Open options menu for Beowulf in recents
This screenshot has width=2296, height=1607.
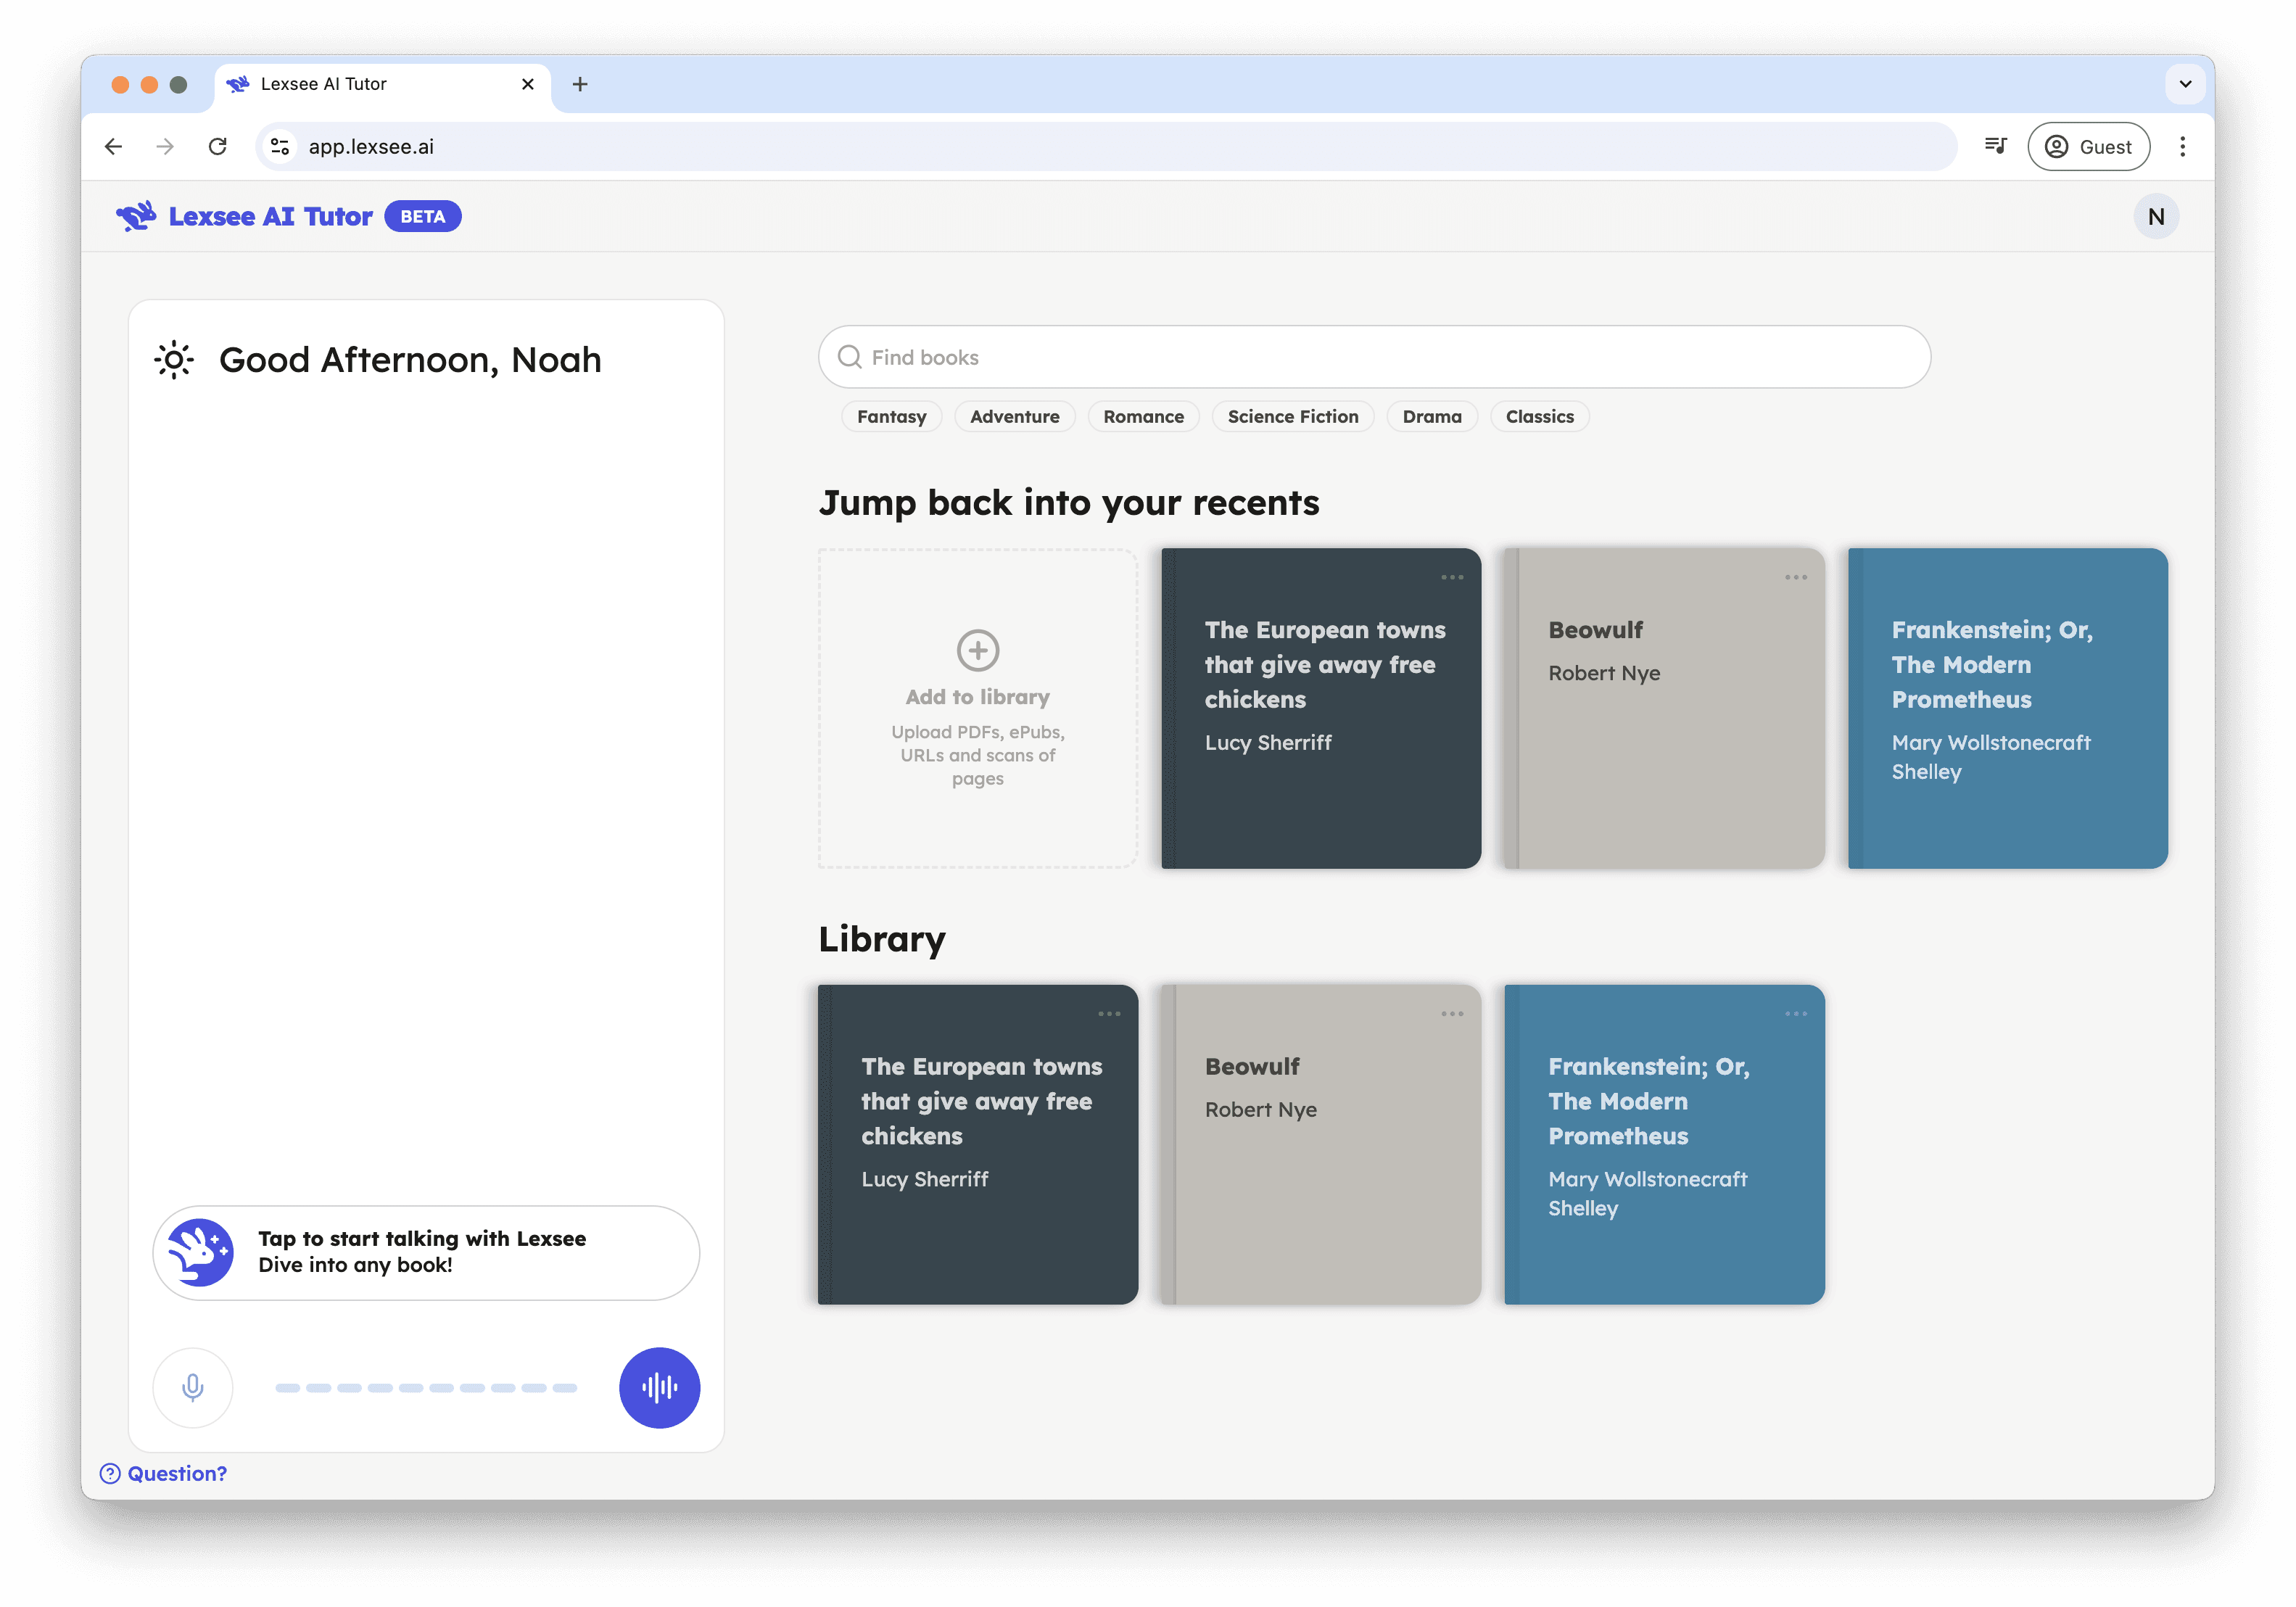click(1796, 577)
